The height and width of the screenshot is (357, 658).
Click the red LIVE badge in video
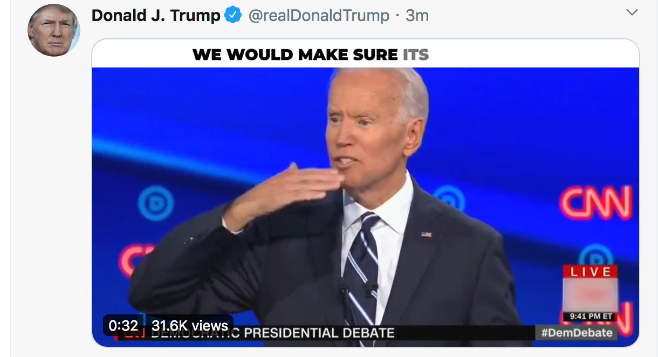click(x=591, y=272)
